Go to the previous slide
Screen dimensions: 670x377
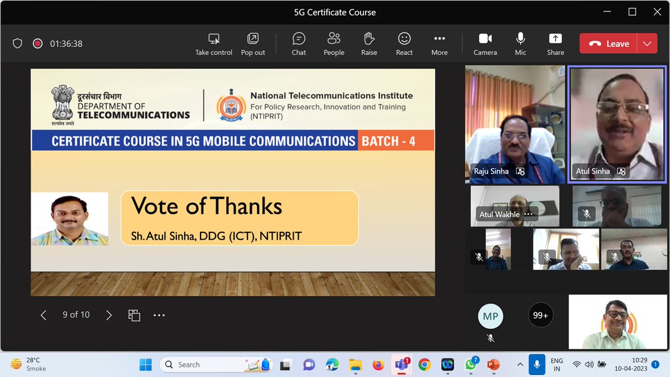pyautogui.click(x=44, y=315)
